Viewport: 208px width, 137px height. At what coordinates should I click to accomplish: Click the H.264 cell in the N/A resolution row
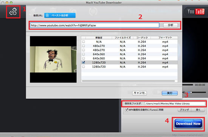(x=142, y=42)
